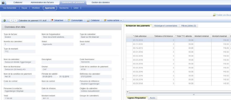Screen dimensions: 231x100
Task: Toggle the horizontal splitter below the schedule
Action: 194,95
